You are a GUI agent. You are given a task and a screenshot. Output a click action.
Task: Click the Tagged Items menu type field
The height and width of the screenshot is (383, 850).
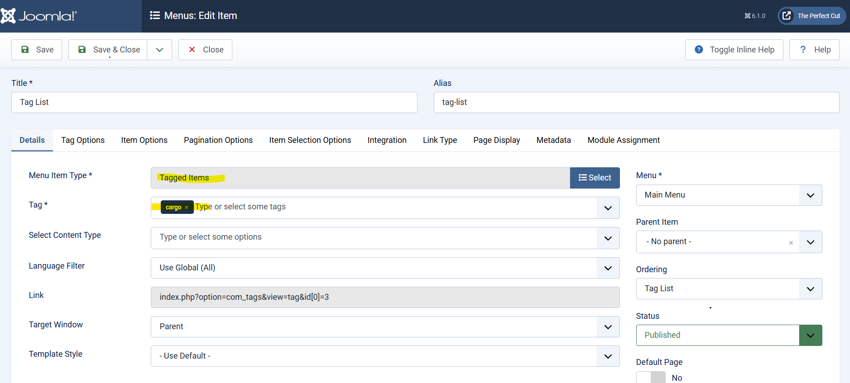click(360, 178)
